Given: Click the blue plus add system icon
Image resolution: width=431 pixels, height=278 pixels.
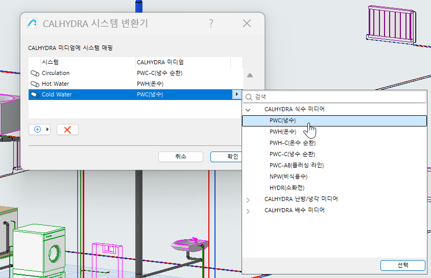Looking at the screenshot, I should (x=37, y=130).
